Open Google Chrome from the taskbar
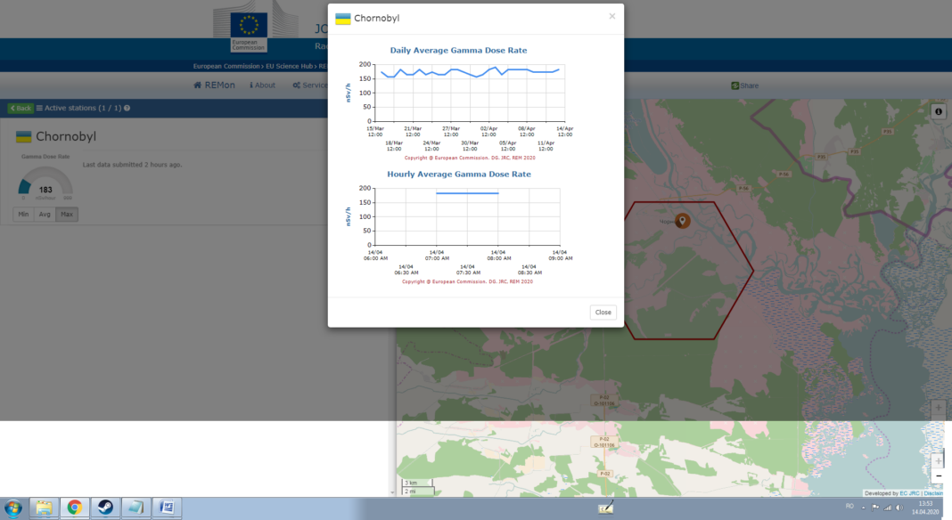Viewport: 952px width, 520px height. pyautogui.click(x=75, y=508)
